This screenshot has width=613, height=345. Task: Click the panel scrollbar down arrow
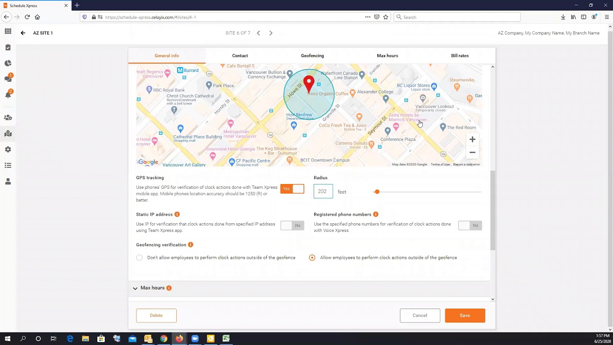pos(493,299)
